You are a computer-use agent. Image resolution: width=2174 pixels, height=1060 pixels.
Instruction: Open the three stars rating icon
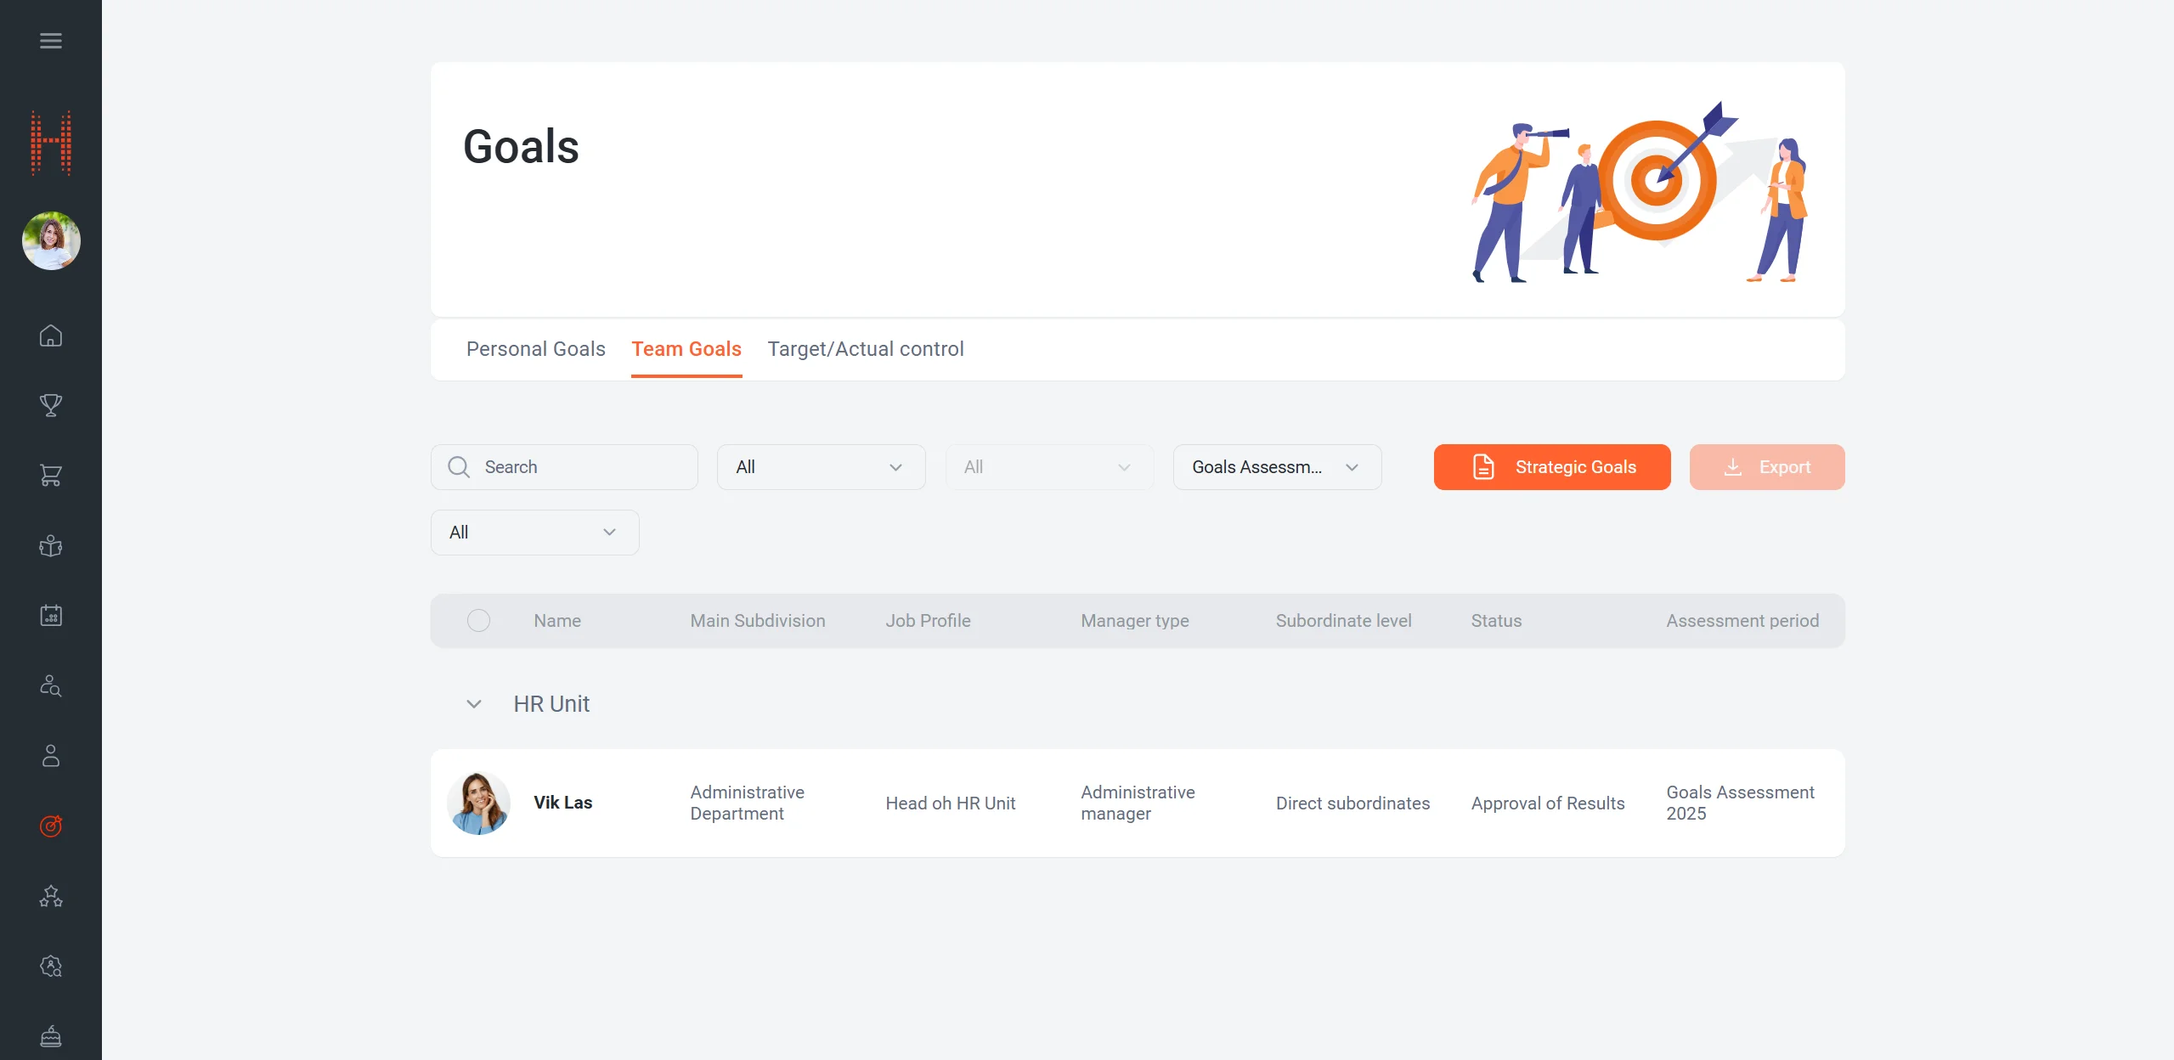pyautogui.click(x=51, y=896)
